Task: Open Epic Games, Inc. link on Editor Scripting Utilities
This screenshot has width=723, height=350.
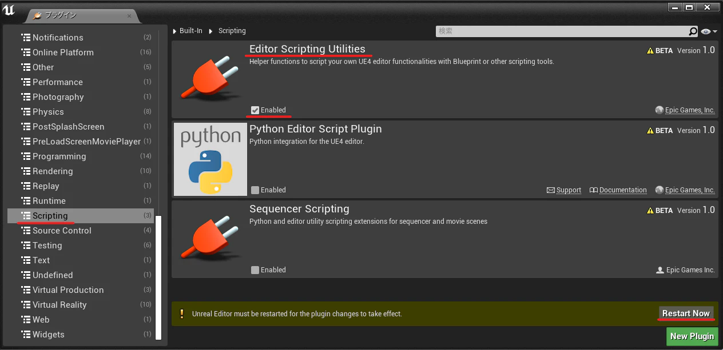Action: [690, 110]
